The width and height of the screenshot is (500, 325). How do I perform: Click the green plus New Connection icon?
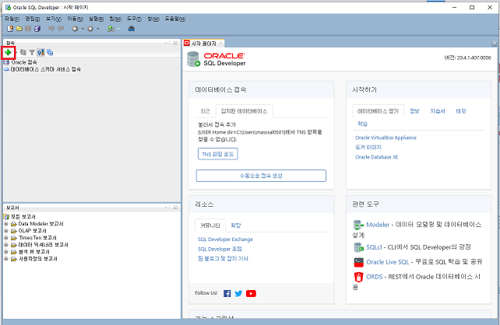point(8,52)
